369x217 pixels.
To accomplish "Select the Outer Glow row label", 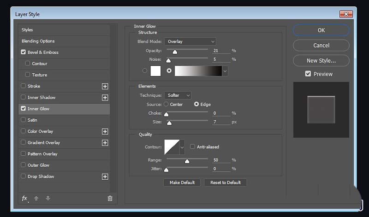I will coord(38,165).
